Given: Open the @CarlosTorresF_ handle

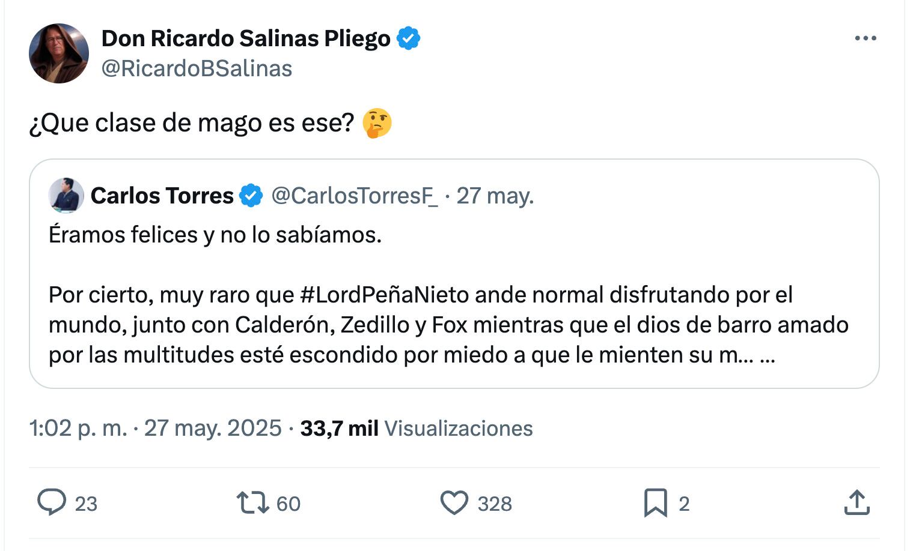Looking at the screenshot, I should tap(355, 196).
